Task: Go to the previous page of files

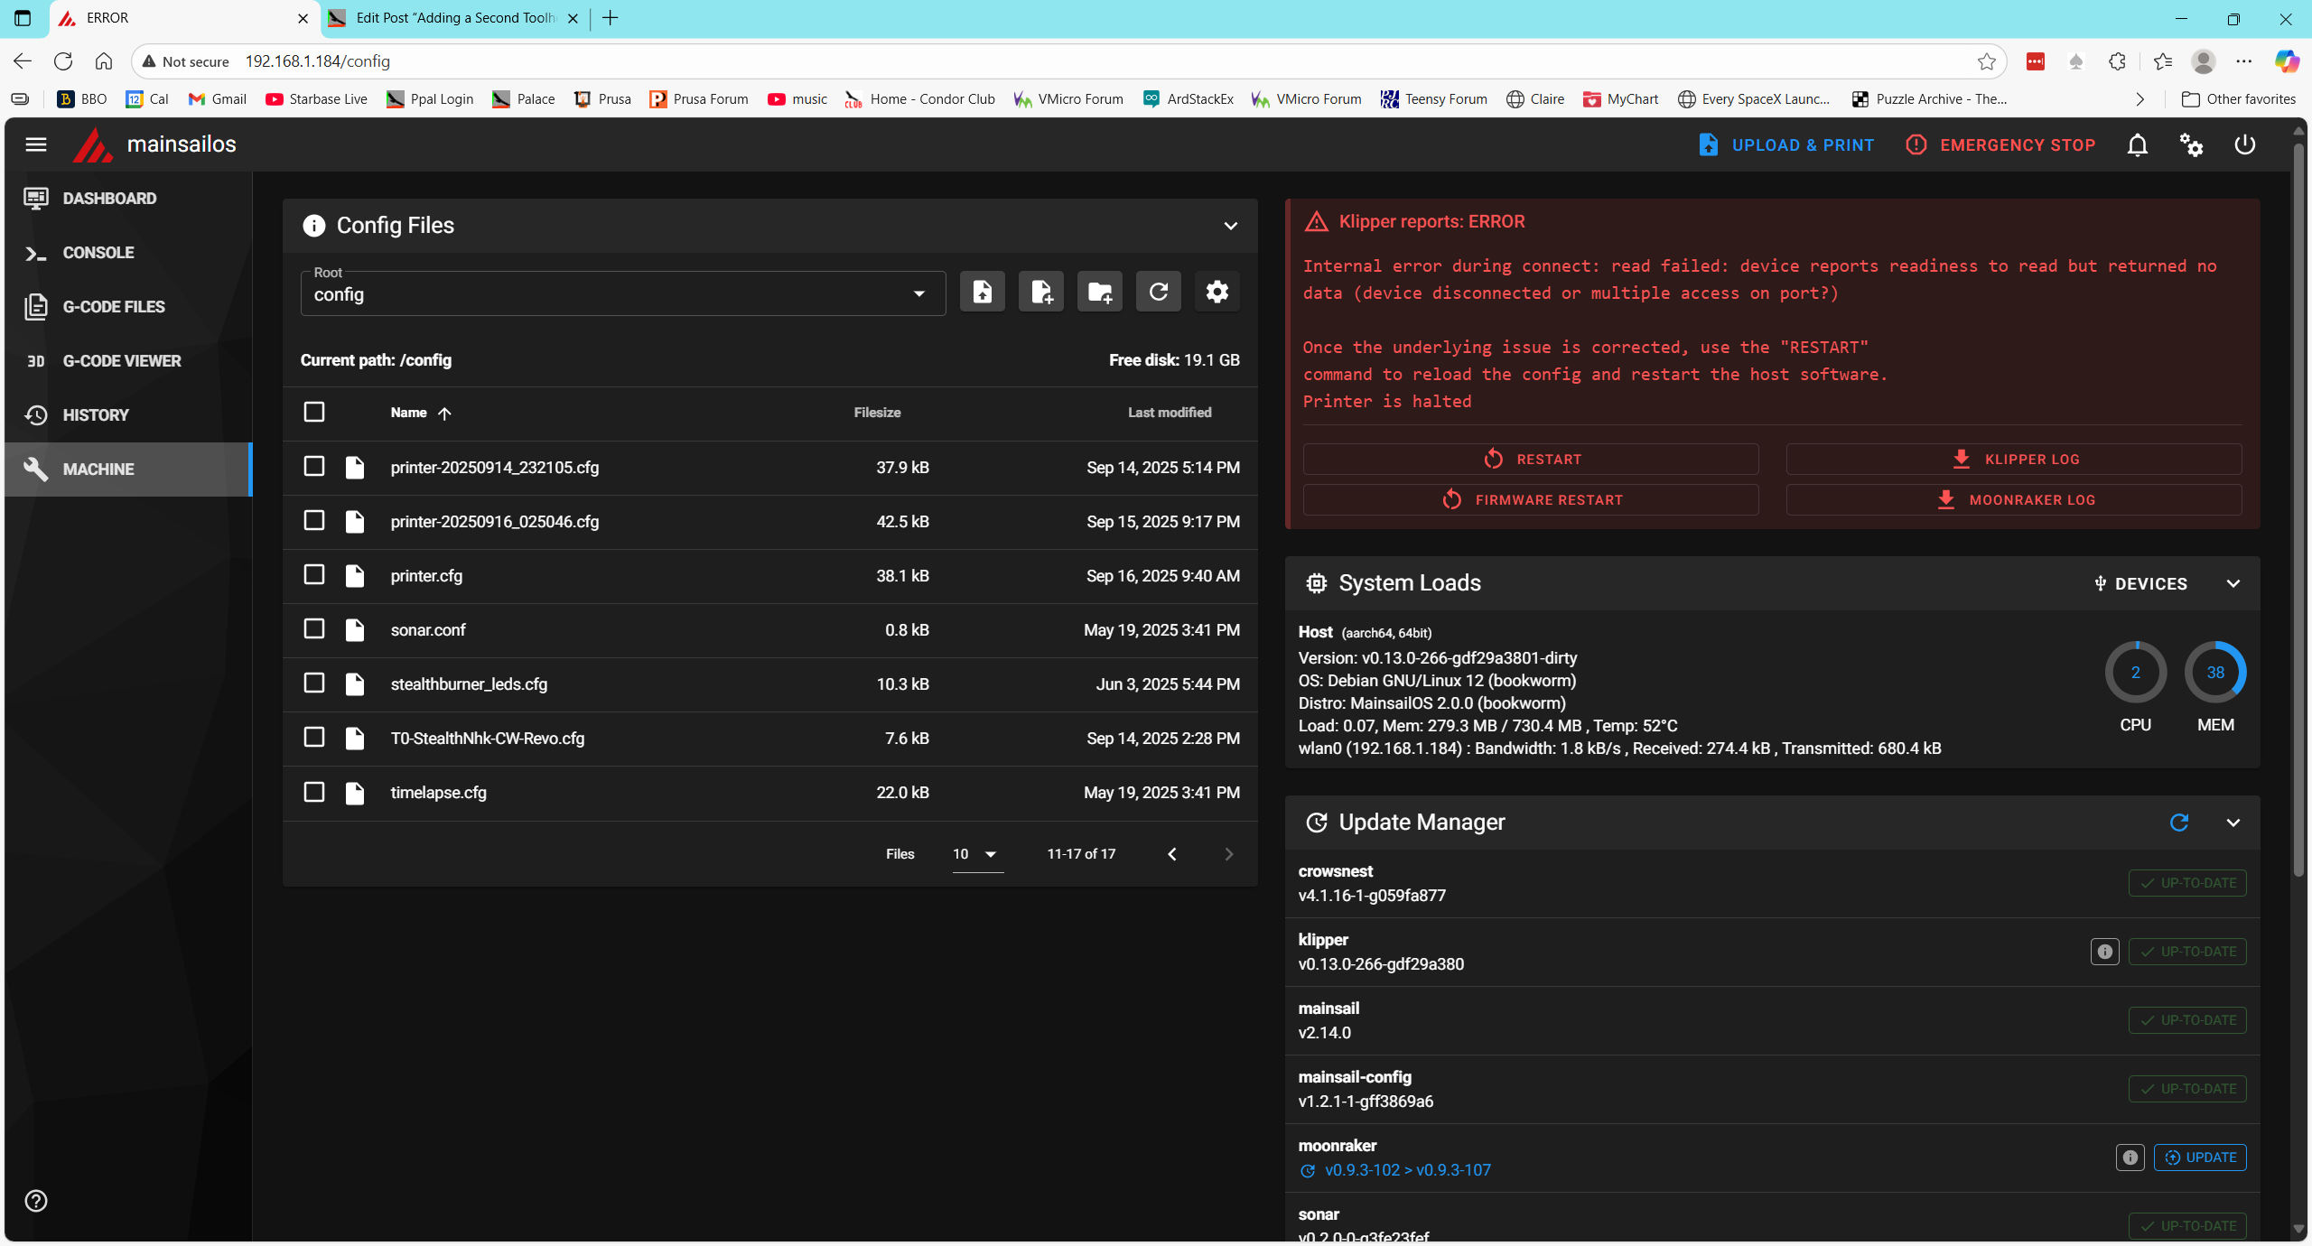Action: click(1171, 854)
